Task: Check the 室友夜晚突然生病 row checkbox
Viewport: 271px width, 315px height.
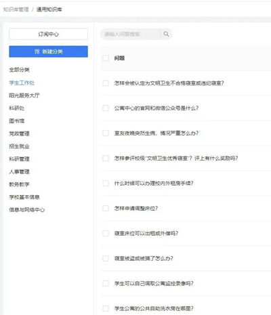Action: 106,133
